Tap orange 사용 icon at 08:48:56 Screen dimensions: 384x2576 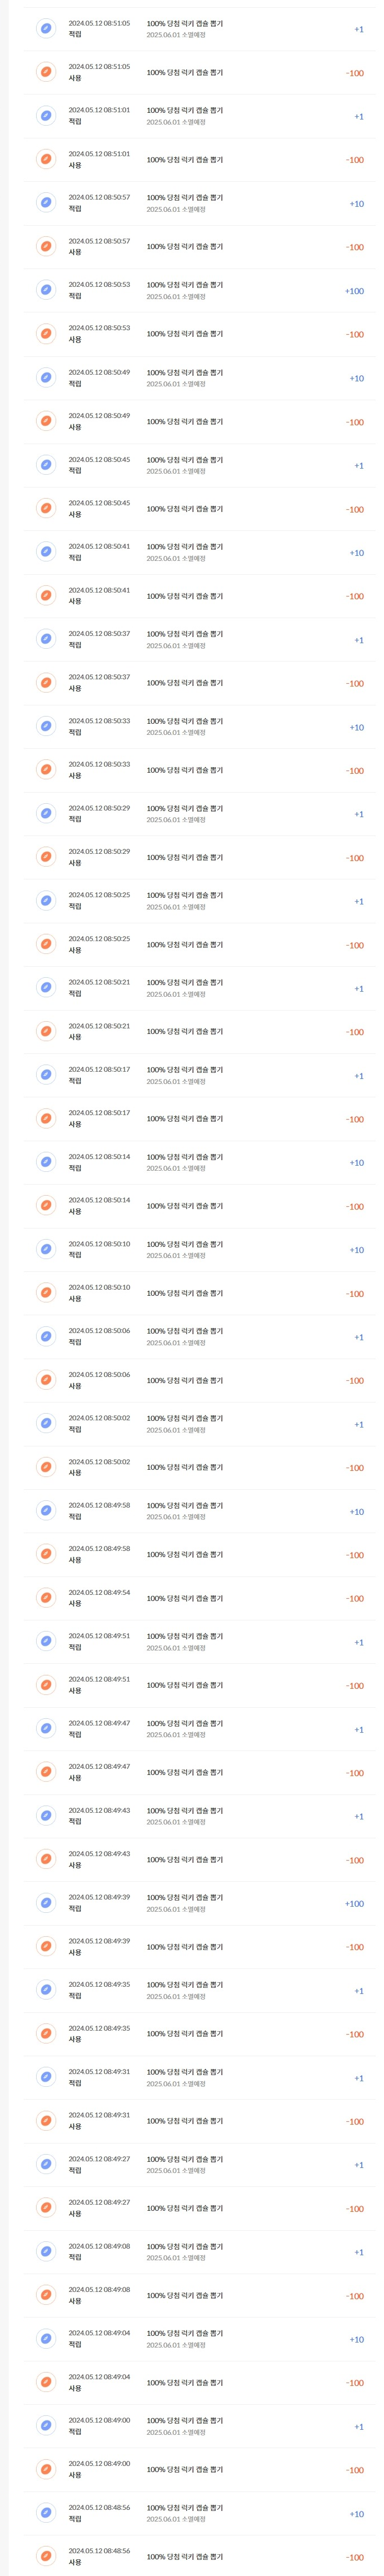pos(45,2557)
